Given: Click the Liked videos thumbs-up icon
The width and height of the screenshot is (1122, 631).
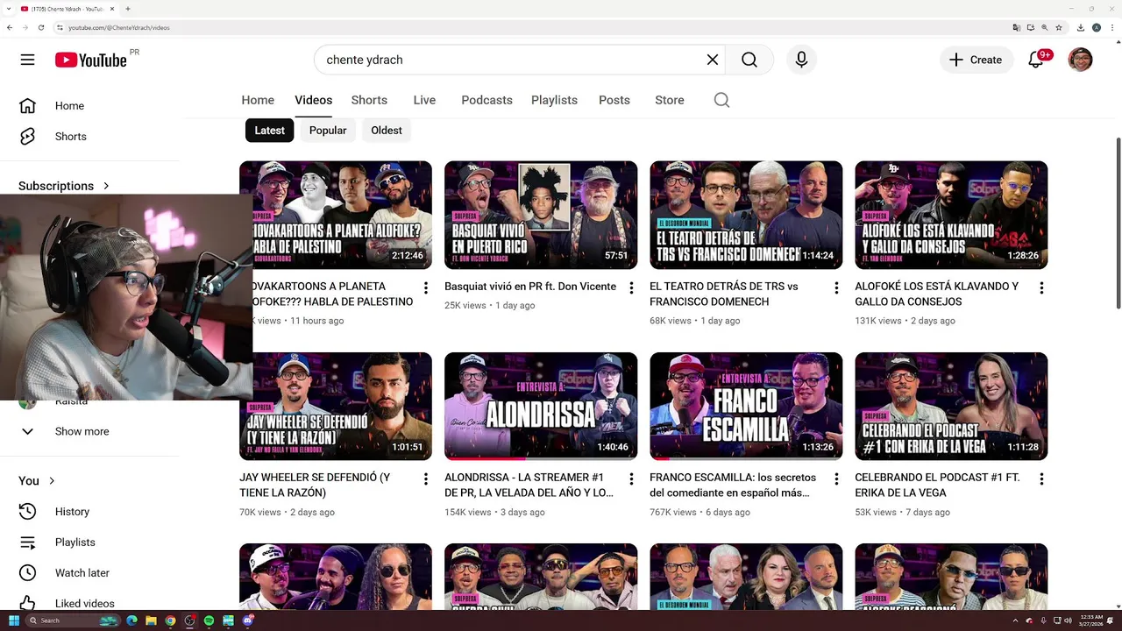Looking at the screenshot, I should (28, 604).
